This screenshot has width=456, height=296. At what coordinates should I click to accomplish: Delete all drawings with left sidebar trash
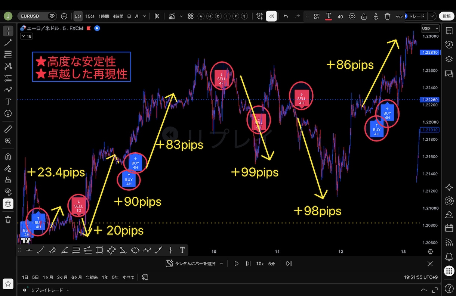pos(8,219)
